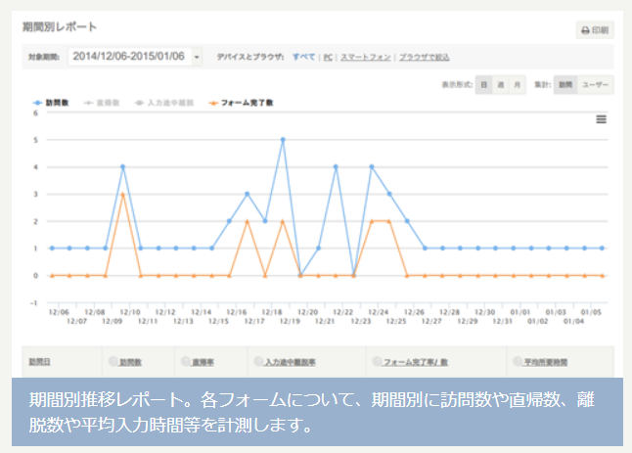The width and height of the screenshot is (632, 453).
Task: Toggle the 入力途中離脱 series in legend
Action: pyautogui.click(x=164, y=103)
